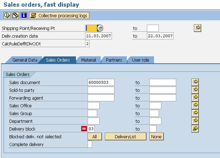
Task: Select the User role tab
Action: 140,60
